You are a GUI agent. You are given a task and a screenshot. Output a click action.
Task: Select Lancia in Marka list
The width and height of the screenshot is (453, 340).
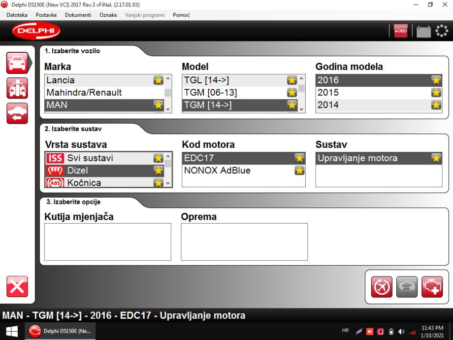[x=104, y=80]
